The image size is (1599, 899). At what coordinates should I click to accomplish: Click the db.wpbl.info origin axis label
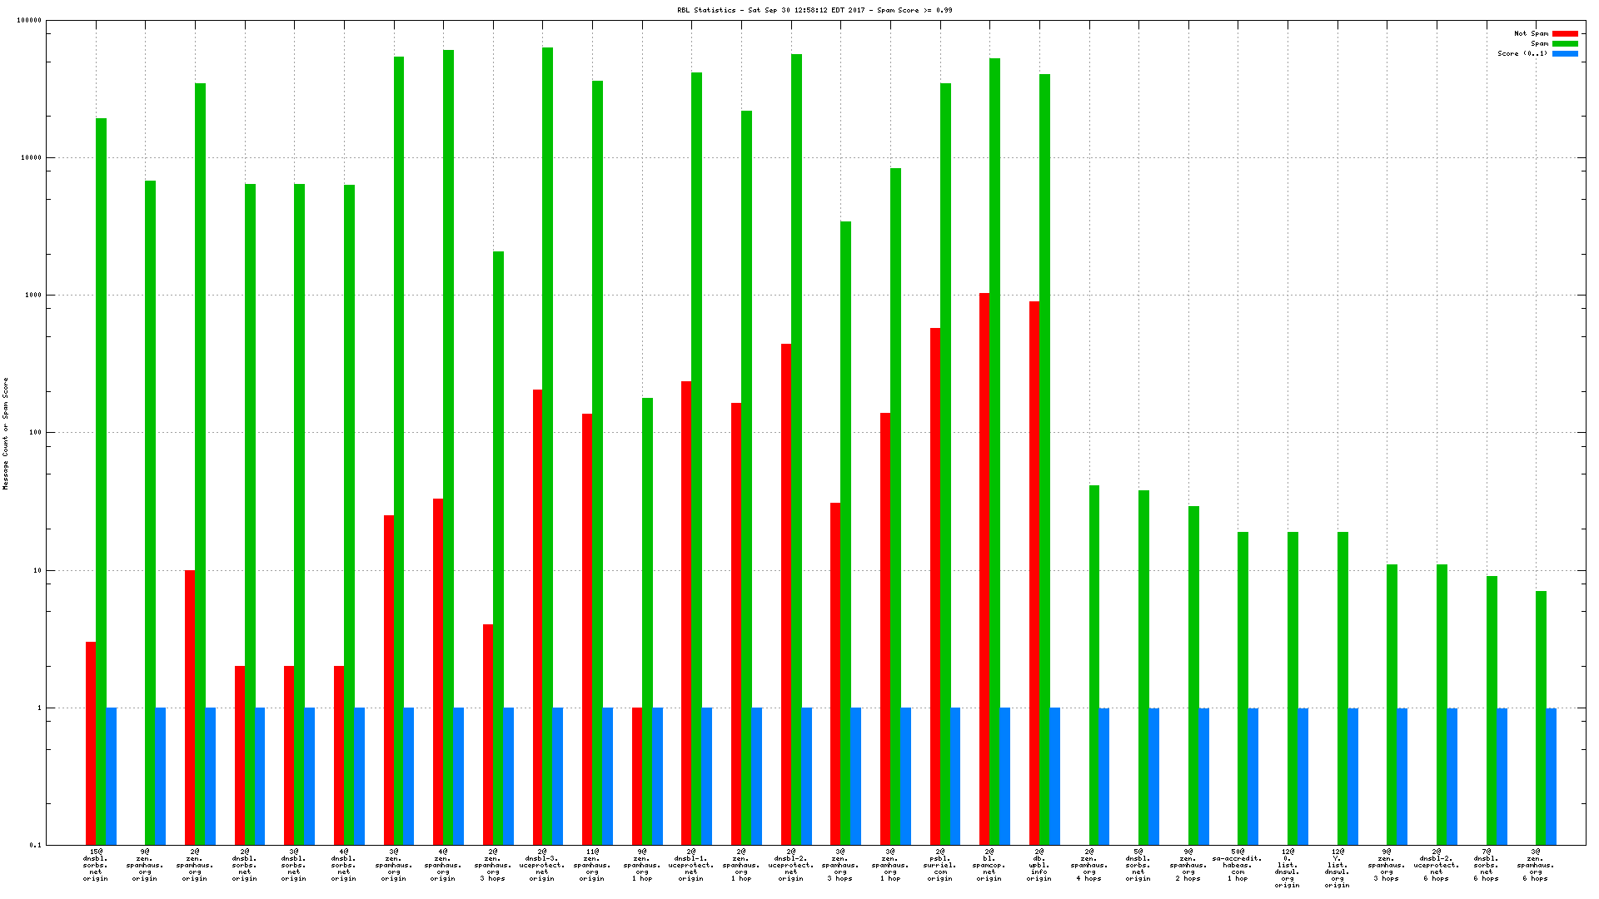click(x=1039, y=865)
